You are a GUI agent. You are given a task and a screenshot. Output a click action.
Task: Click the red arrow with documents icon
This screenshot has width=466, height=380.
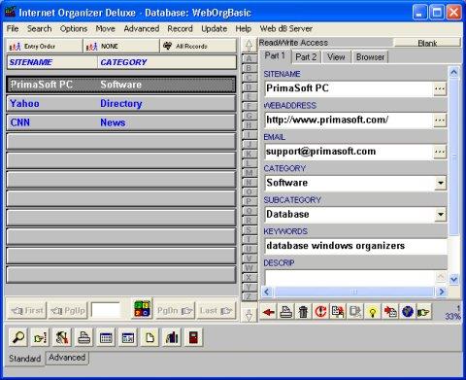(x=390, y=312)
